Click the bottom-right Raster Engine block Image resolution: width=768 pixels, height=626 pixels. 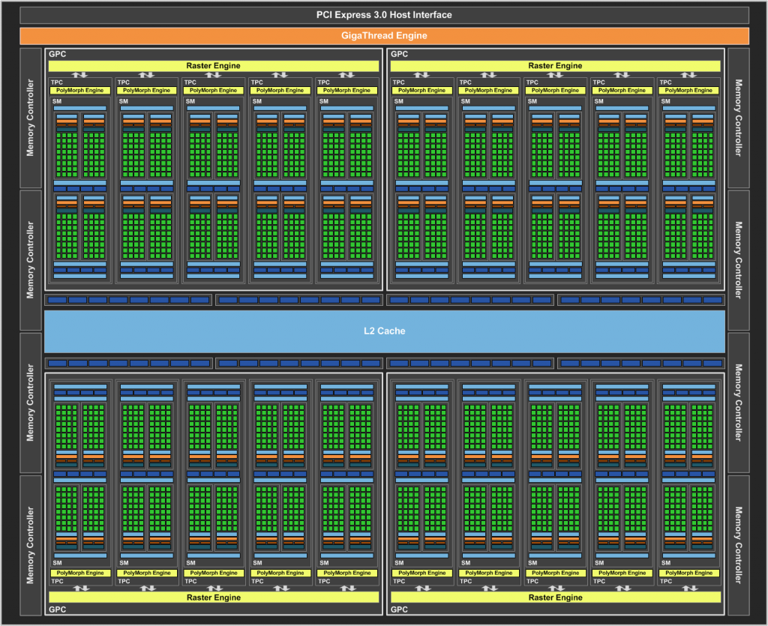point(555,598)
